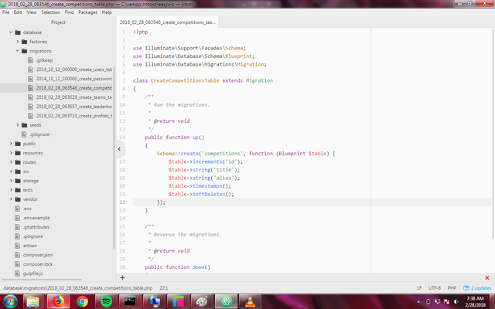Open the create_teams_table migration file
Screen dimensions: 495x309
tap(73, 97)
